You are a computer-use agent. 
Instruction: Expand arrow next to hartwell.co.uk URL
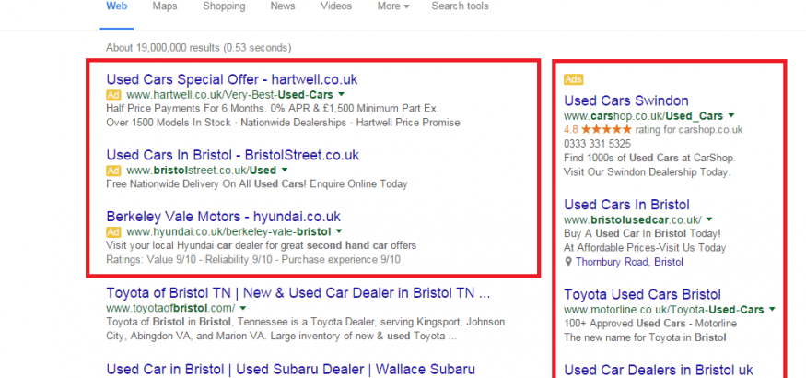[341, 95]
